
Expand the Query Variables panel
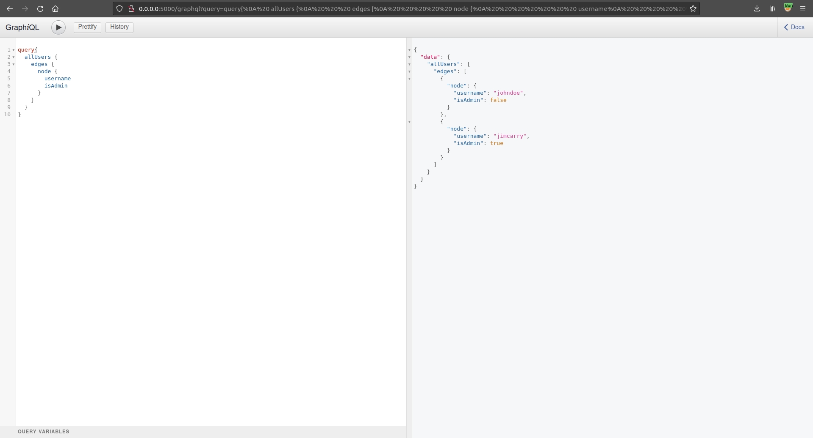(x=43, y=432)
